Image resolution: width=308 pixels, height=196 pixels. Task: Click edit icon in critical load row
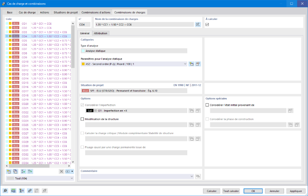198,139
